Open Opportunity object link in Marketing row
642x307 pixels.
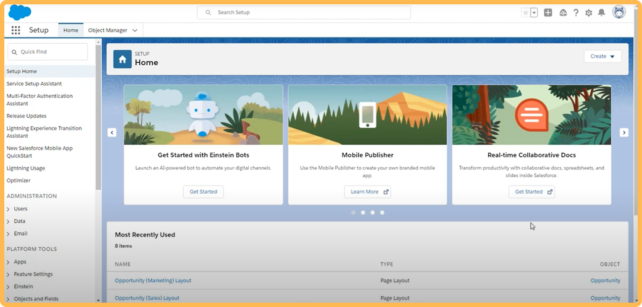pyautogui.click(x=605, y=281)
